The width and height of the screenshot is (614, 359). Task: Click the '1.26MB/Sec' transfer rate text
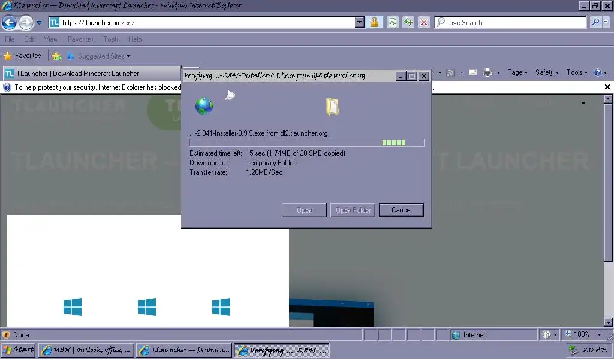point(264,172)
